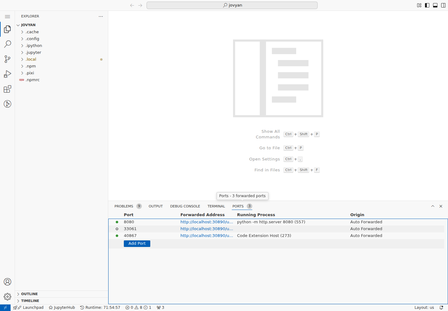Screen dimensions: 448x311
Task: Select the PORTS tab
Action: coord(242,206)
